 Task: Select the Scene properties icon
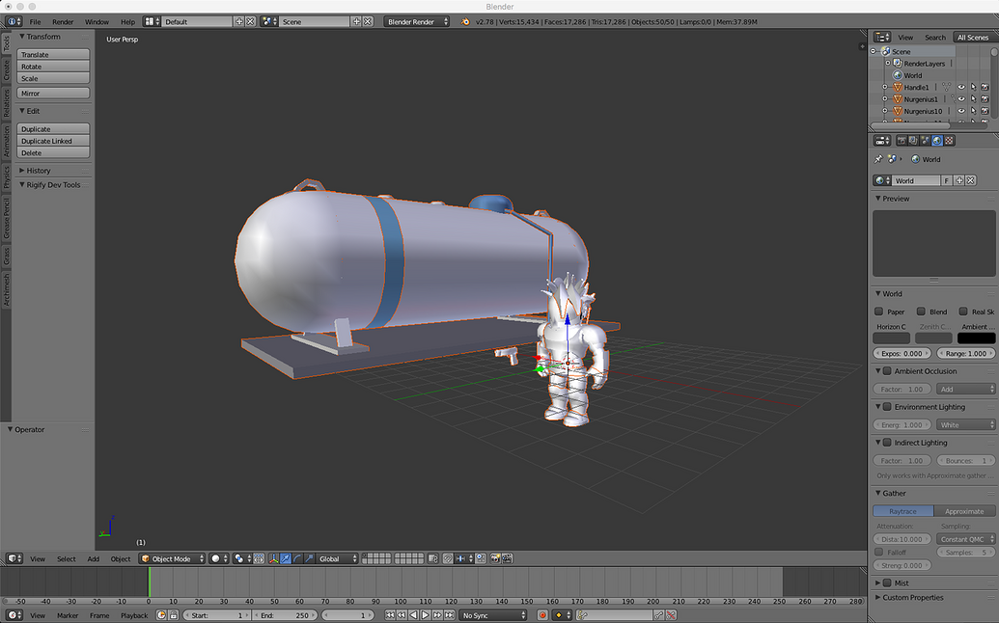click(x=925, y=140)
